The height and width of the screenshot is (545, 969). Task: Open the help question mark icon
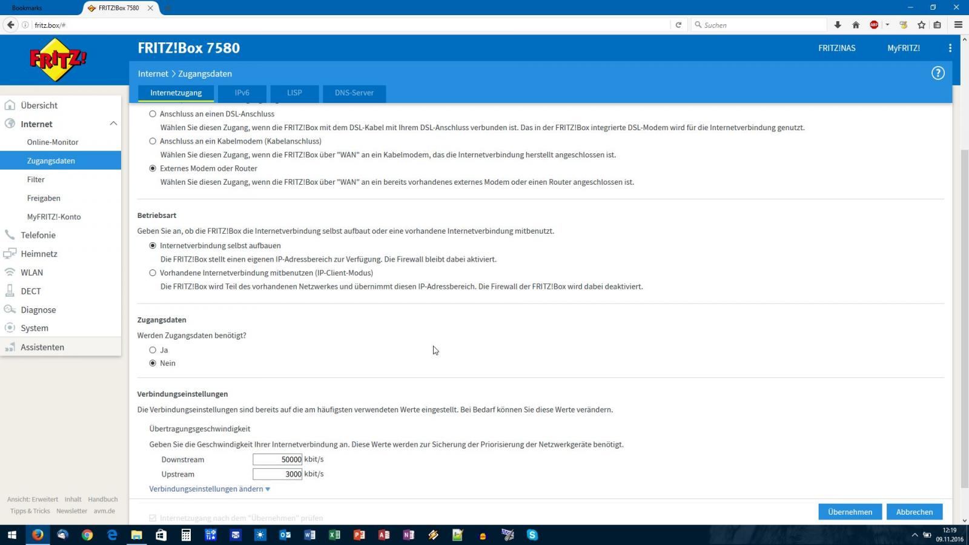pos(938,73)
